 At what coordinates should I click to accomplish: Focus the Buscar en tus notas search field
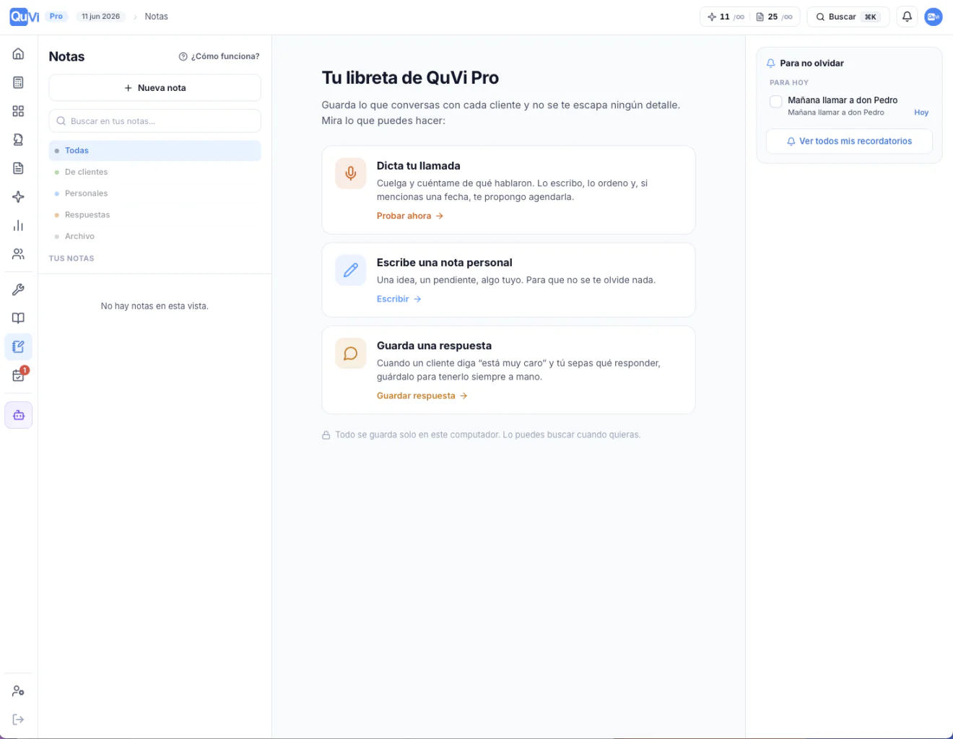[155, 121]
